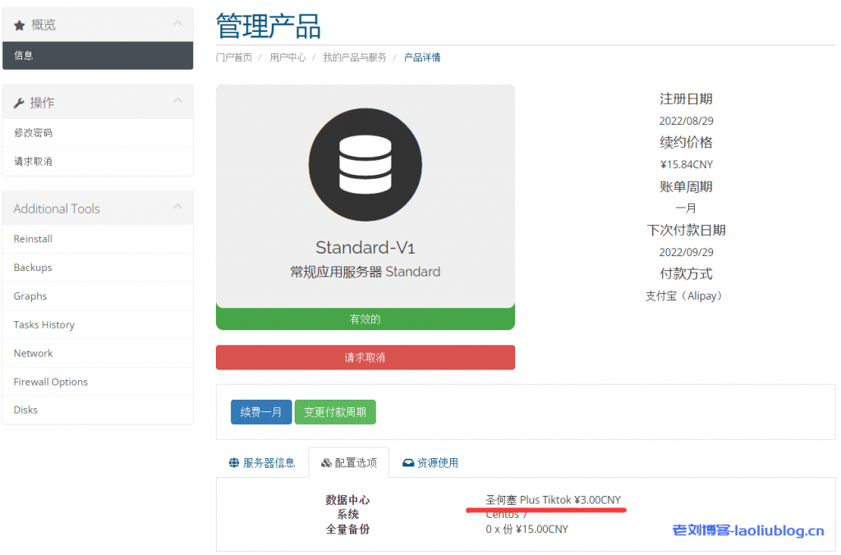Open the 门户首页 breadcrumb link
Screen dimensions: 841x555
pos(234,57)
